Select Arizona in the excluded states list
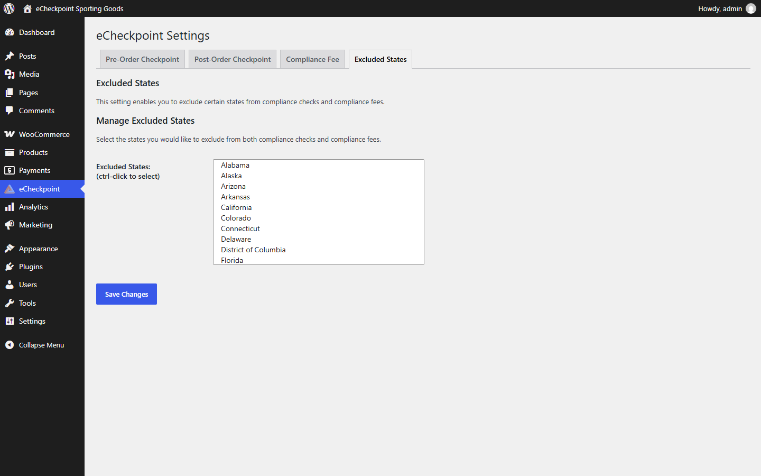 (x=318, y=186)
